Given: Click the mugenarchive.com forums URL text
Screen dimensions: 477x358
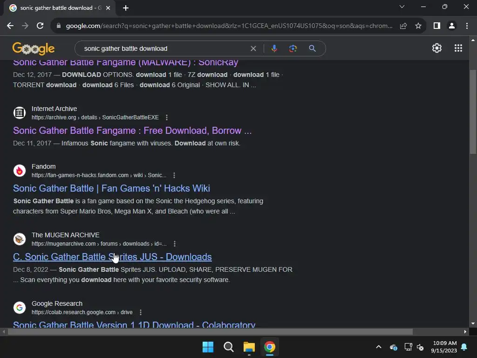Looking at the screenshot, I should click(x=99, y=244).
